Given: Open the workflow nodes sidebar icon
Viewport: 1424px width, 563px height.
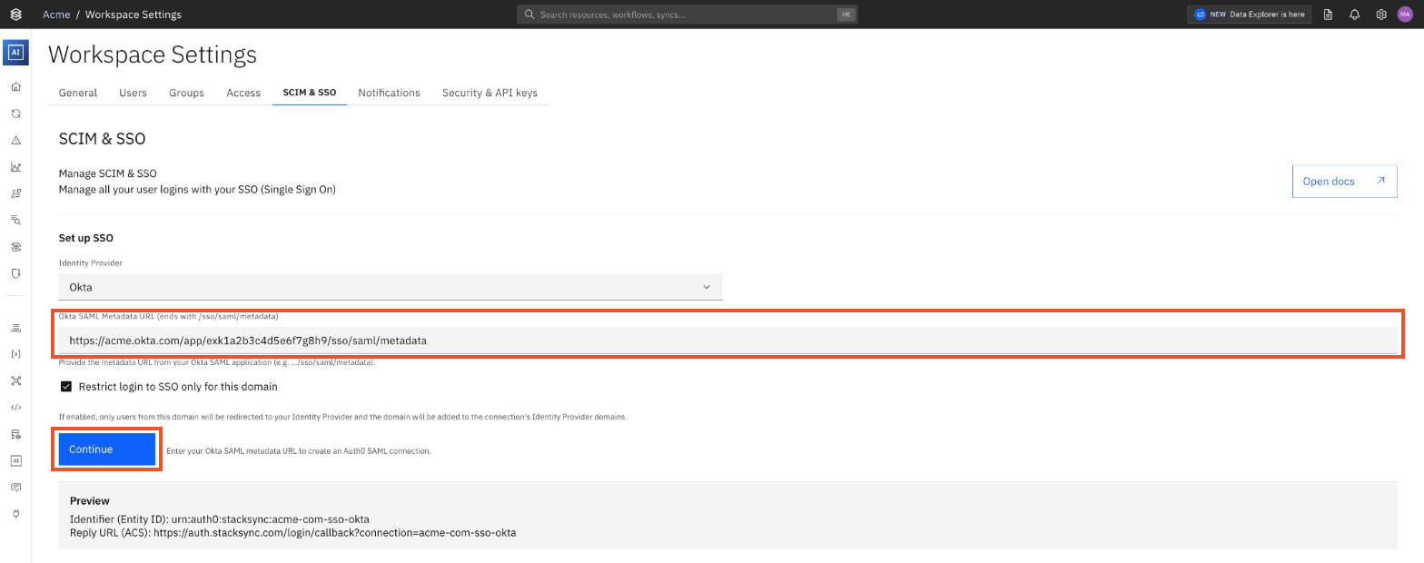Looking at the screenshot, I should tap(15, 193).
